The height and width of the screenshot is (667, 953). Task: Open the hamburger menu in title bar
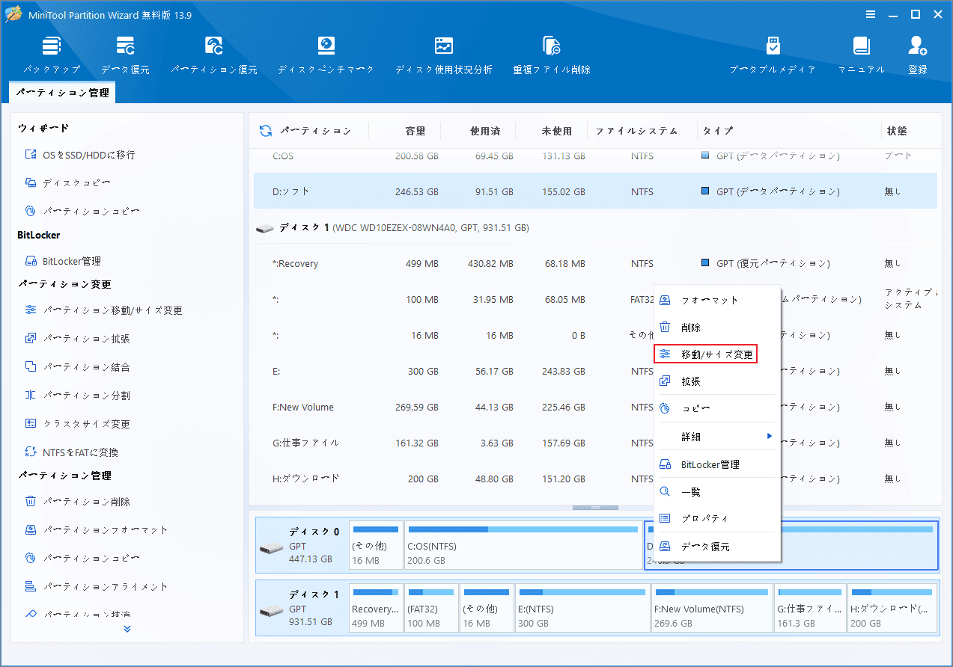(x=871, y=14)
